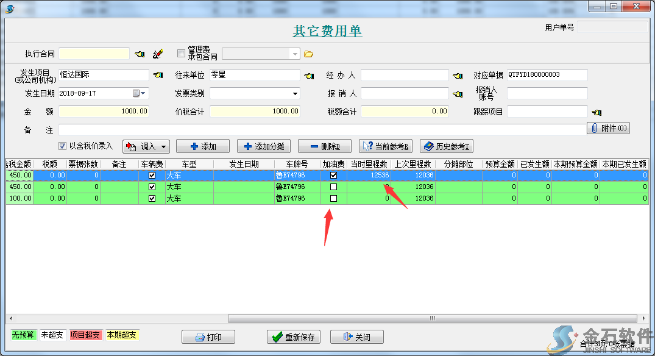Check the 加油费 box in the last row

(x=333, y=199)
